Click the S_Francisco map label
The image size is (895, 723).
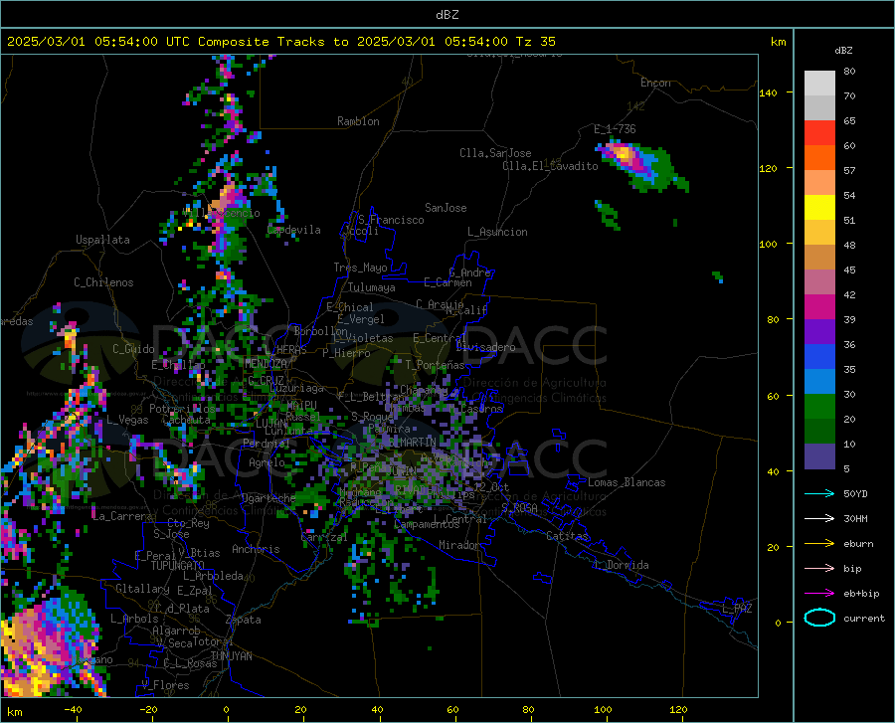coord(391,220)
